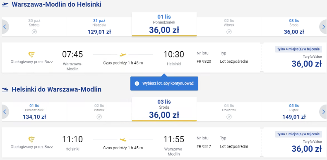Screen dimensions: 327x160
Task: Click the 11:10 Helsinki return flight card
Action: click(132, 143)
